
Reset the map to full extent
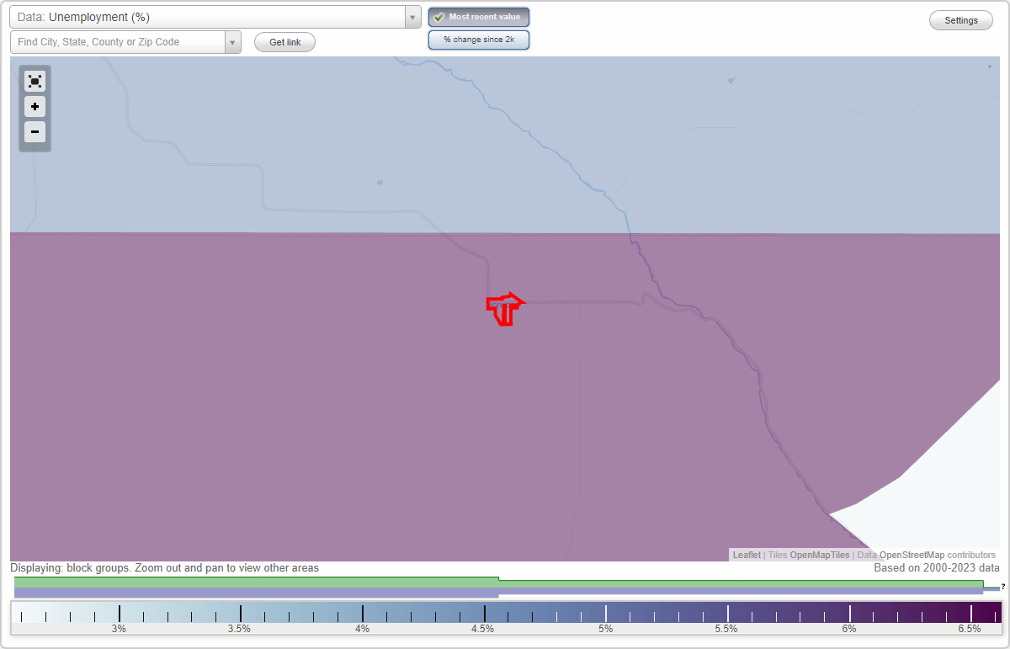point(35,81)
